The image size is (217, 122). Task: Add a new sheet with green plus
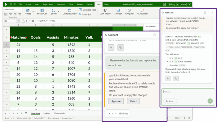pyautogui.click(x=22, y=113)
